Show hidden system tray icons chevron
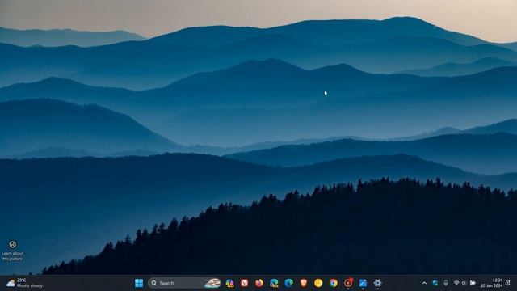The width and height of the screenshot is (517, 291). (x=424, y=283)
